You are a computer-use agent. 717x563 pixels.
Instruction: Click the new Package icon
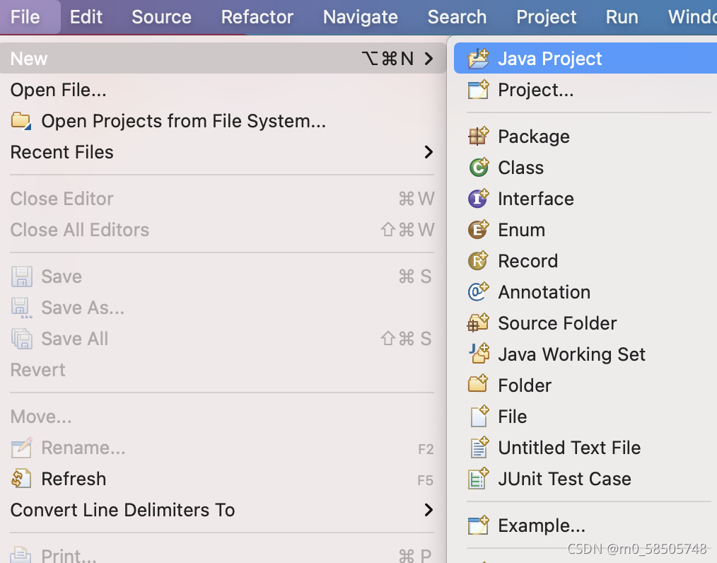point(479,137)
